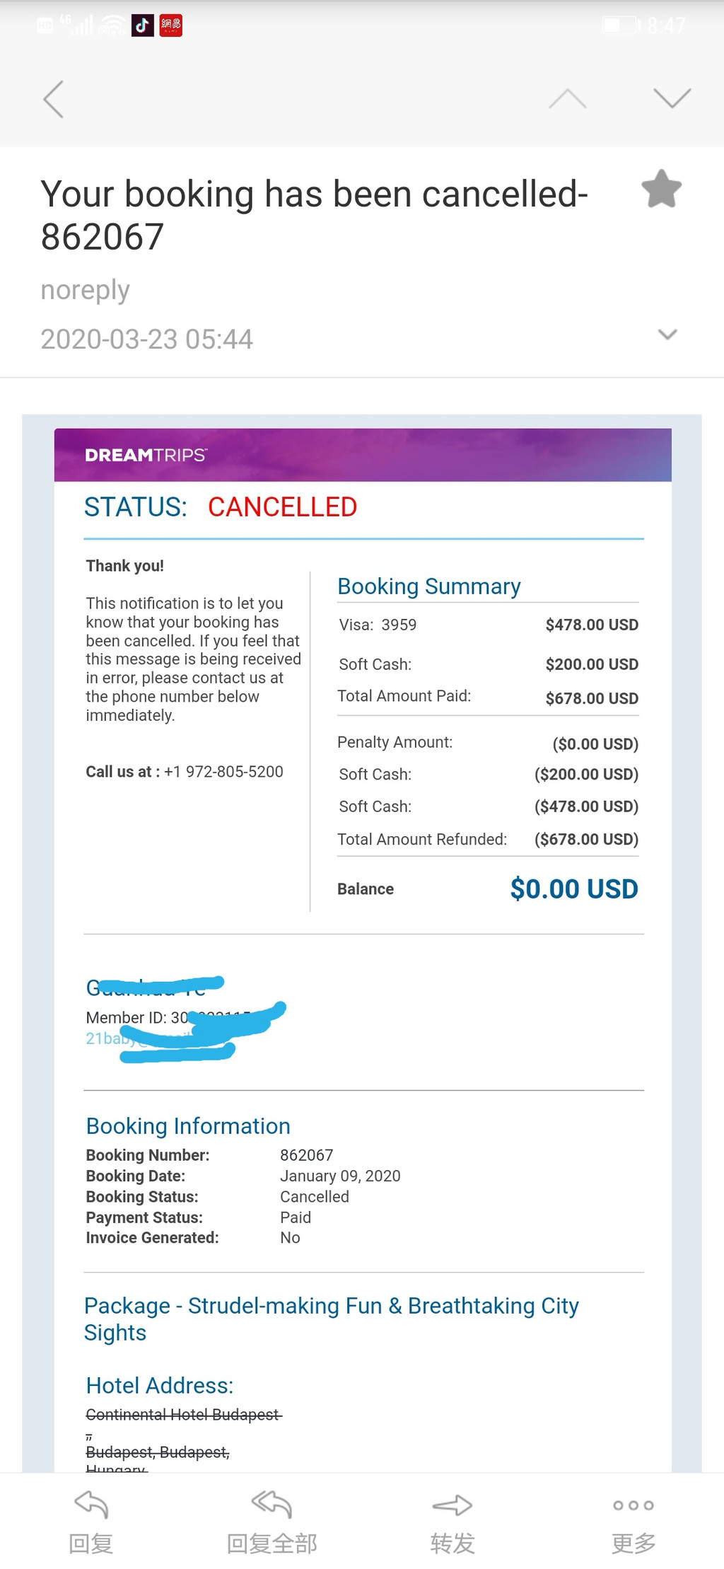Screen dimensions: 724x1569
Task: Star this cancelled booking email
Action: pyautogui.click(x=661, y=189)
